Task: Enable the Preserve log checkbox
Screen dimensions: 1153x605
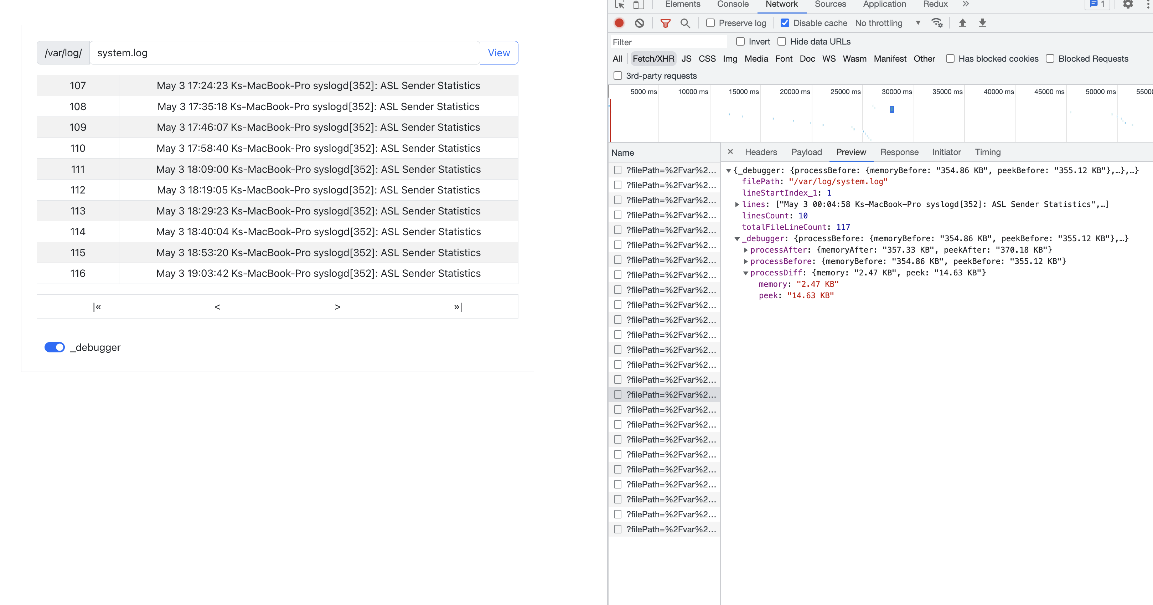Action: [710, 23]
